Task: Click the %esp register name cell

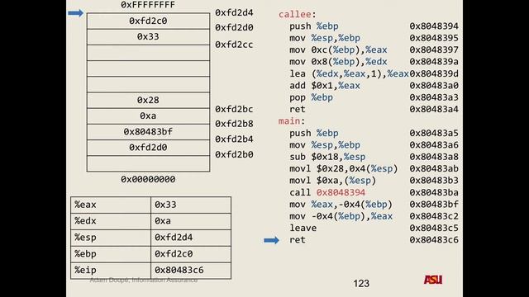Action: pyautogui.click(x=111, y=238)
